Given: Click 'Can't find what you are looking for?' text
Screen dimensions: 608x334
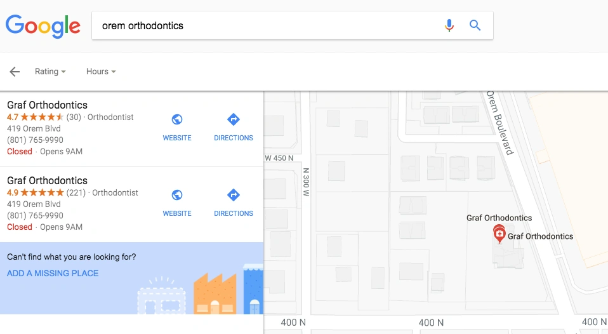Looking at the screenshot, I should pos(71,257).
